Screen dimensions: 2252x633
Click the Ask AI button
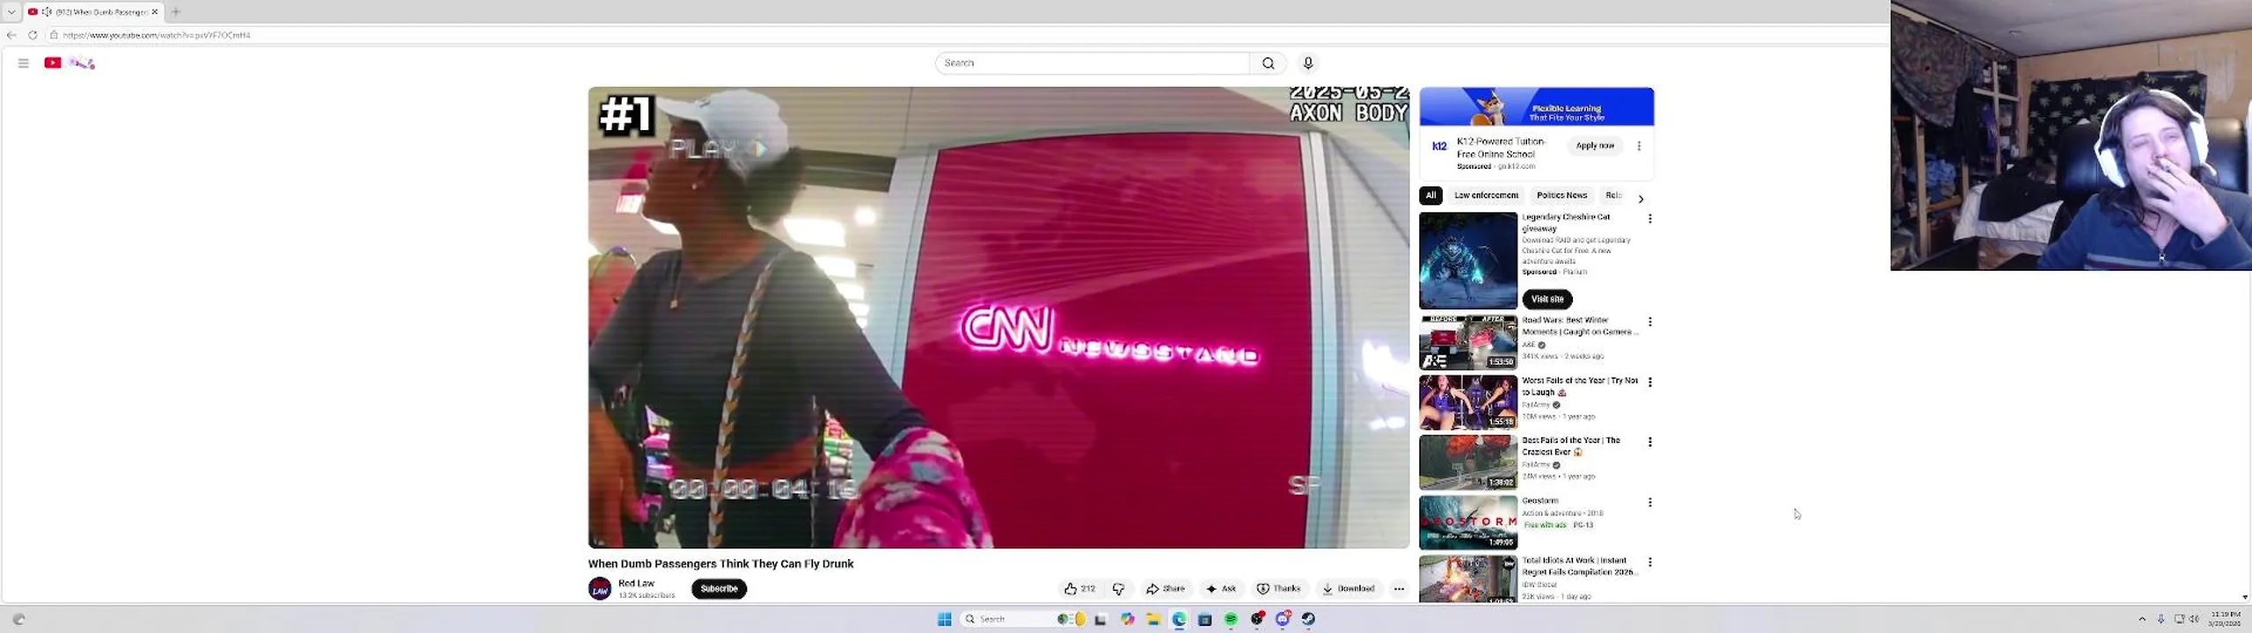pos(1221,589)
